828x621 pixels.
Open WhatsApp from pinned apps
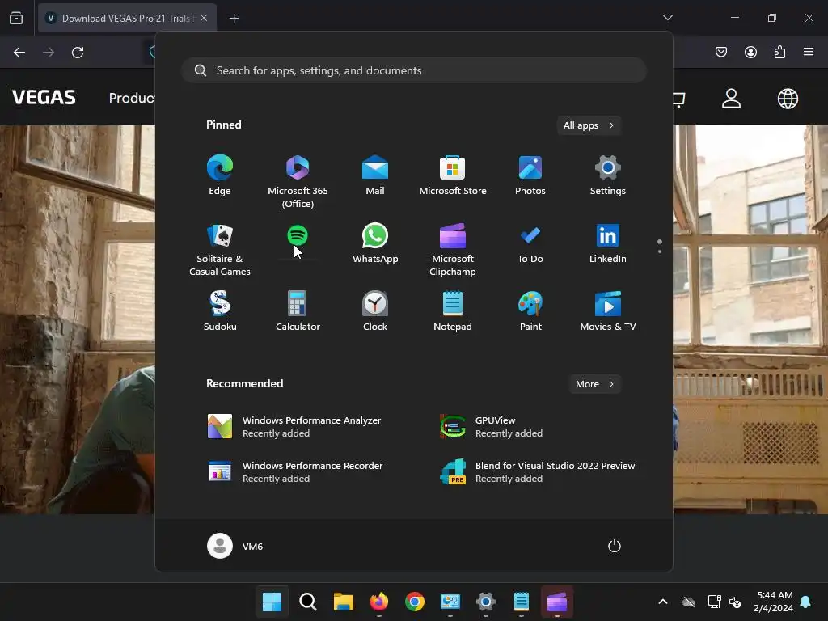(x=375, y=243)
